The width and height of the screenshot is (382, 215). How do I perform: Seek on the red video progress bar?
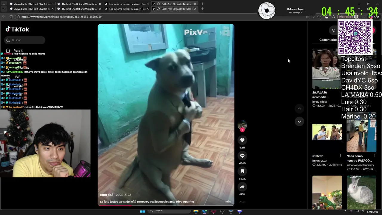pyautogui.click(x=166, y=205)
